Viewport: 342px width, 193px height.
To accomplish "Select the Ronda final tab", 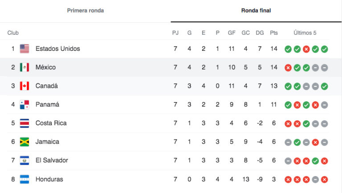I will pos(256,11).
